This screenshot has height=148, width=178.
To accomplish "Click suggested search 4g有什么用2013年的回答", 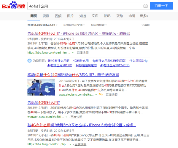I will [109, 61].
